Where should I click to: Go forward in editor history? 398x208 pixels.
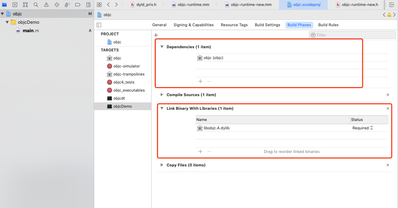point(116,5)
